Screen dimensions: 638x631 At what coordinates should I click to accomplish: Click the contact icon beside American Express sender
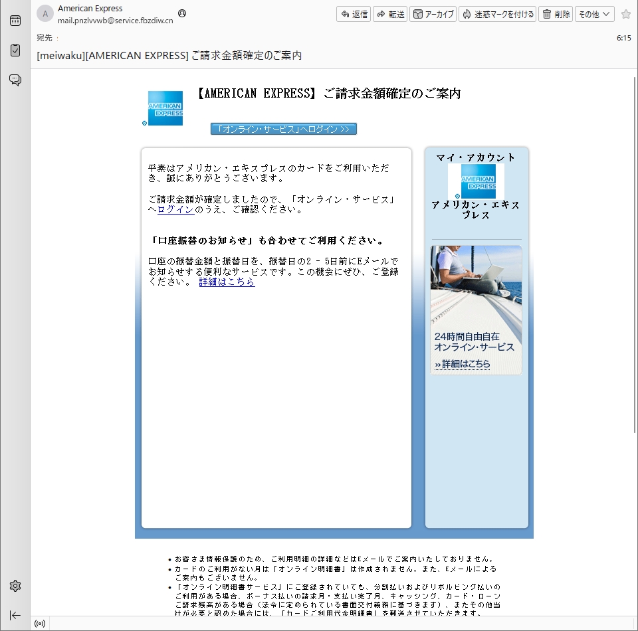[182, 13]
